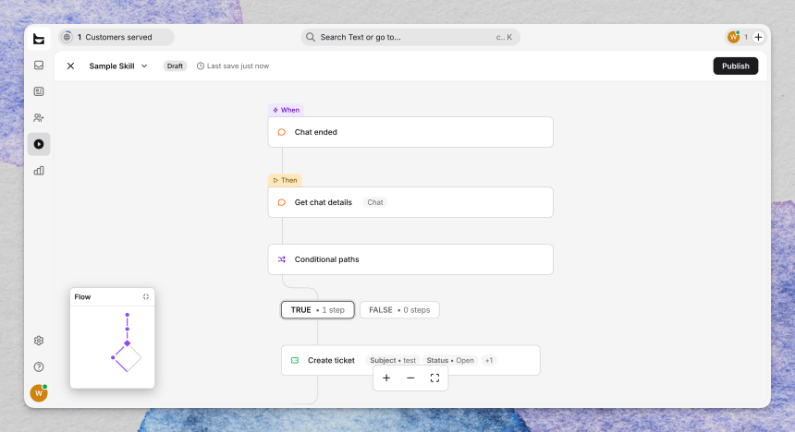Image resolution: width=795 pixels, height=432 pixels.
Task: Open the Settings gear in the sidebar
Action: (x=39, y=341)
